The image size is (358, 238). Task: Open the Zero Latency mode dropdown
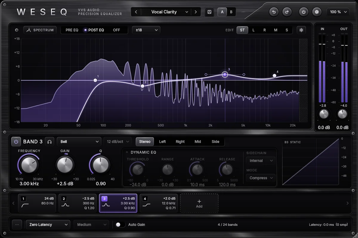tap(48, 225)
